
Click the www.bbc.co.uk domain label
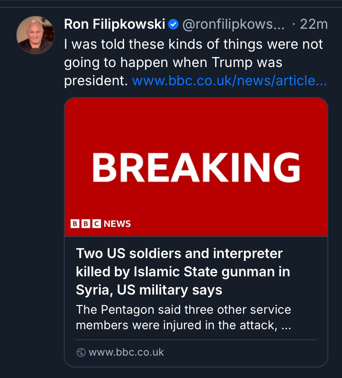click(x=126, y=352)
